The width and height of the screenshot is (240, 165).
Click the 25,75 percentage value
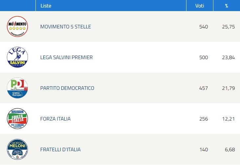(229, 27)
